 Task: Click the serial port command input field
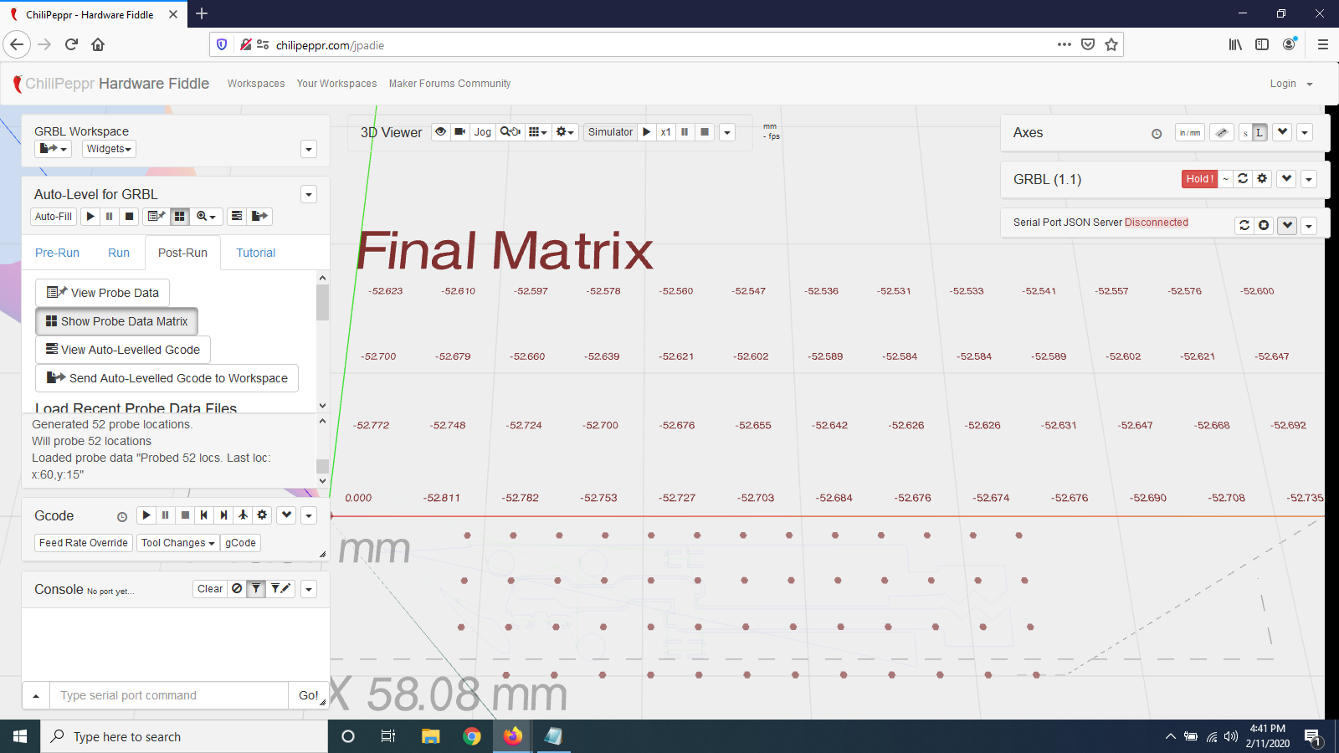point(169,695)
